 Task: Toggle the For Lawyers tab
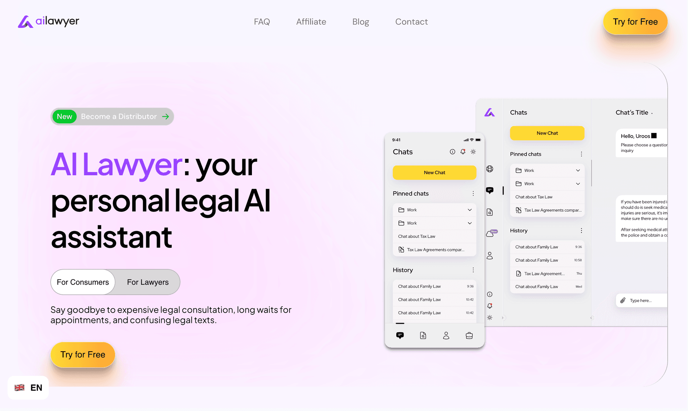tap(148, 282)
